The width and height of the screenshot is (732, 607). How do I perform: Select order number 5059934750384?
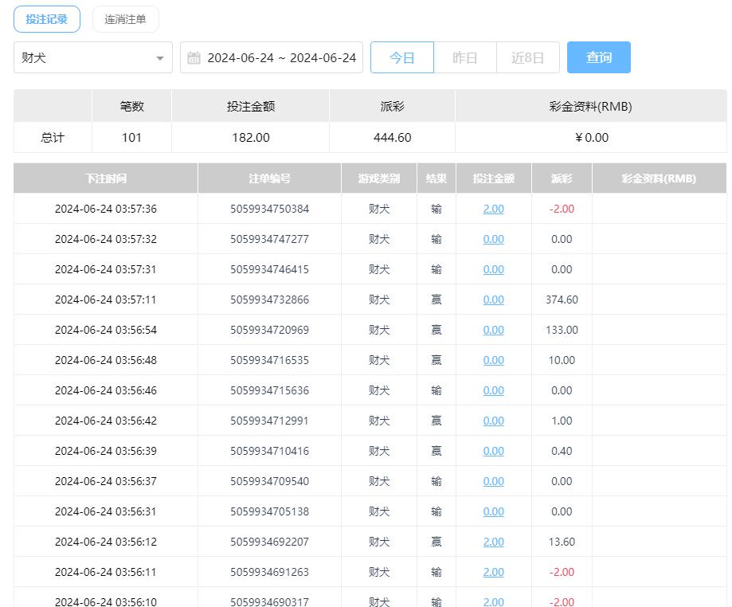[x=269, y=209]
